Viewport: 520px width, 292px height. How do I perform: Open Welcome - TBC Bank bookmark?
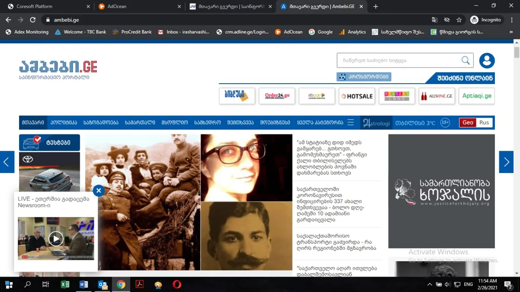pyautogui.click(x=80, y=32)
